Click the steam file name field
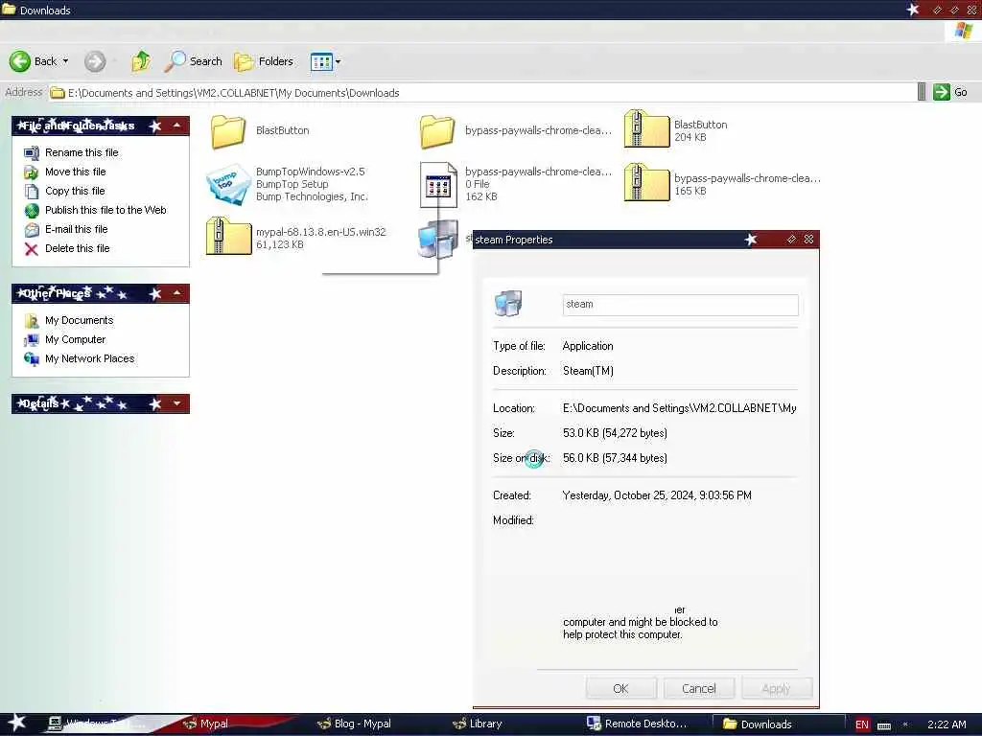Screen dimensions: 982x736 pyautogui.click(x=680, y=305)
